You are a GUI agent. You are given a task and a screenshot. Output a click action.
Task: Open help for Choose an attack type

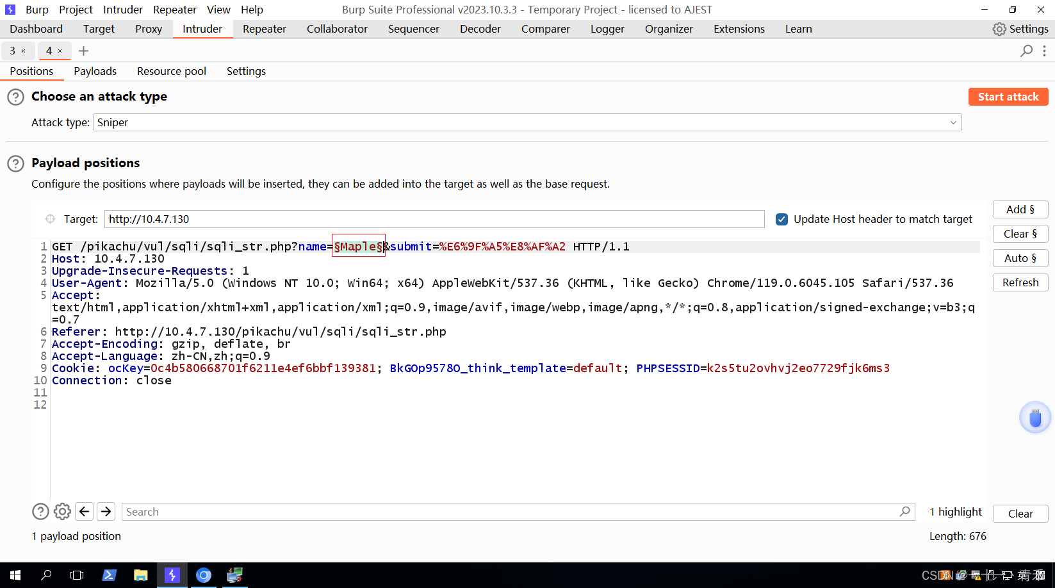click(x=15, y=97)
